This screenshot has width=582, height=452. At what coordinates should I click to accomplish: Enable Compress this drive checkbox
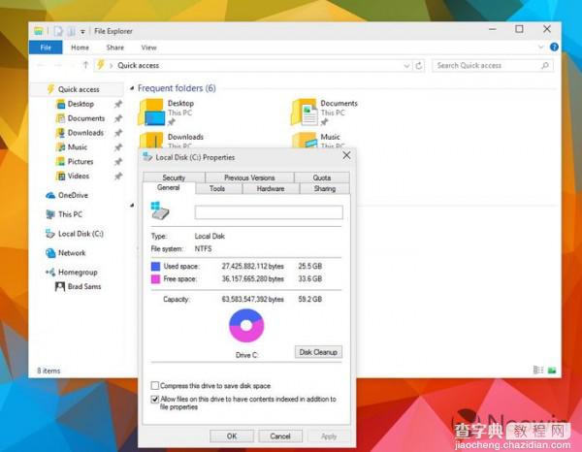click(x=155, y=386)
